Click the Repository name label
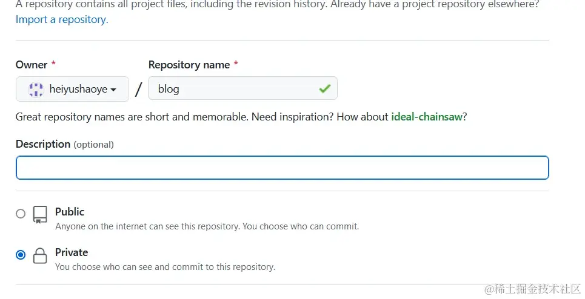 pos(189,65)
